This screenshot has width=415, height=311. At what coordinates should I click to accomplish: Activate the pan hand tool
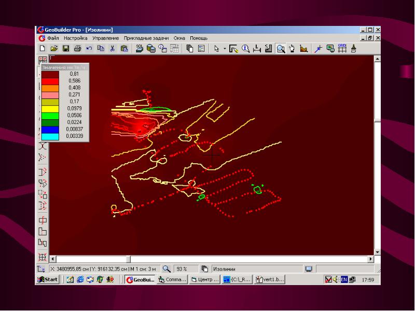coord(292,49)
